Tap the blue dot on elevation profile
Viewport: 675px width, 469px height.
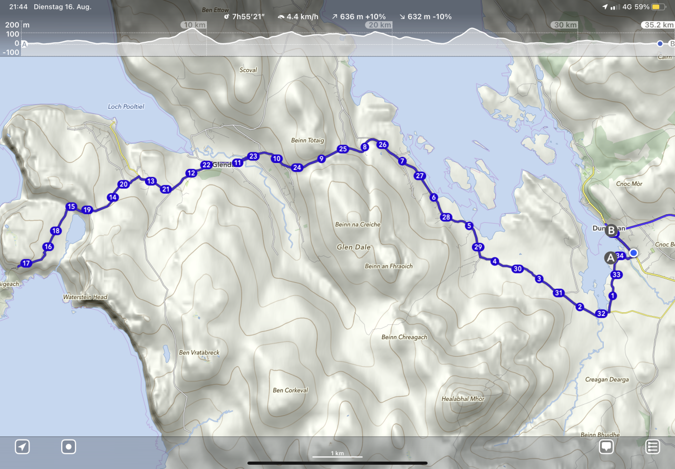[x=660, y=44]
